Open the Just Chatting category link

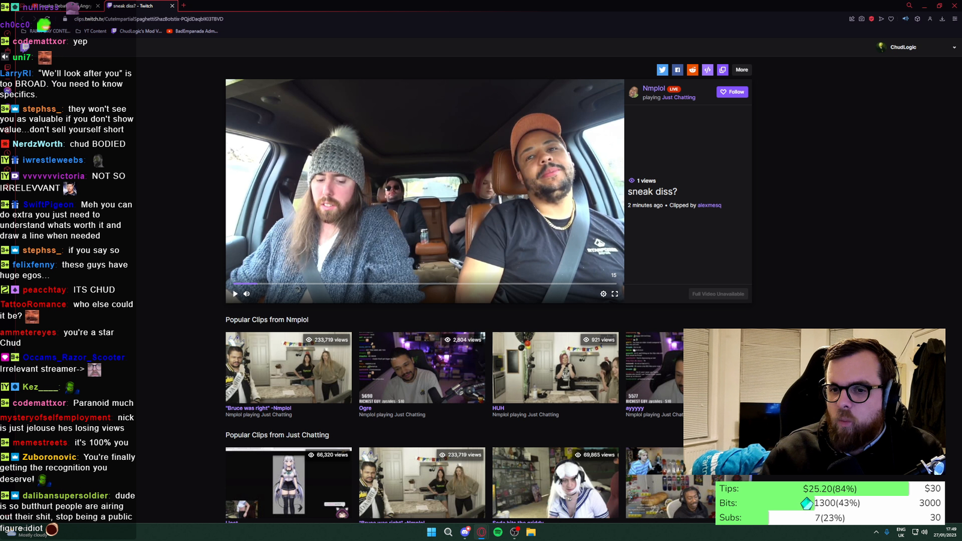click(x=679, y=97)
